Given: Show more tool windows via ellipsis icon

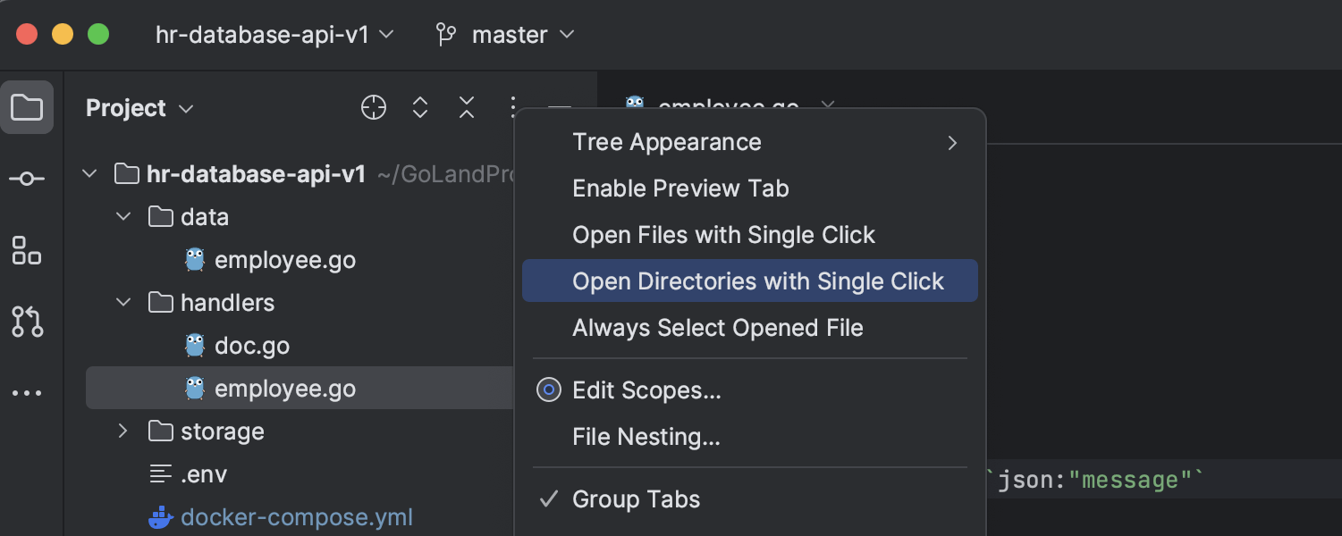Looking at the screenshot, I should click(27, 393).
